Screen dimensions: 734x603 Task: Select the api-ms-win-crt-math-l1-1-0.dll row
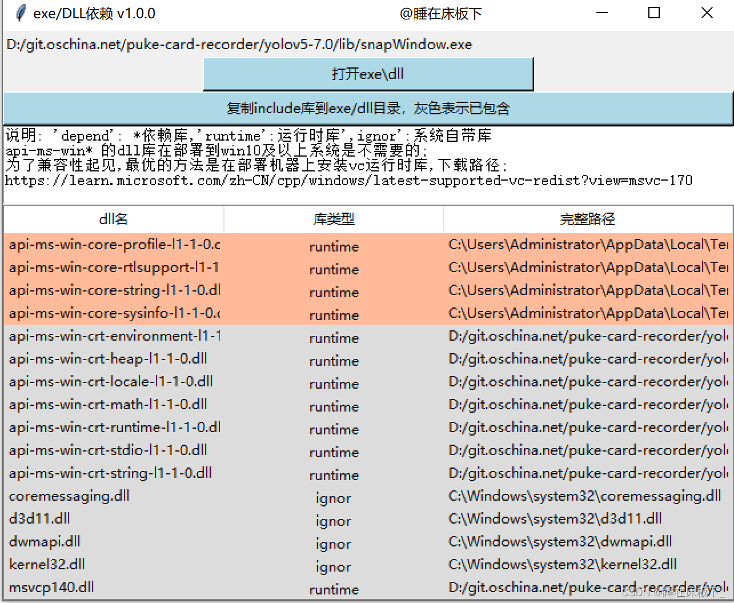point(368,405)
